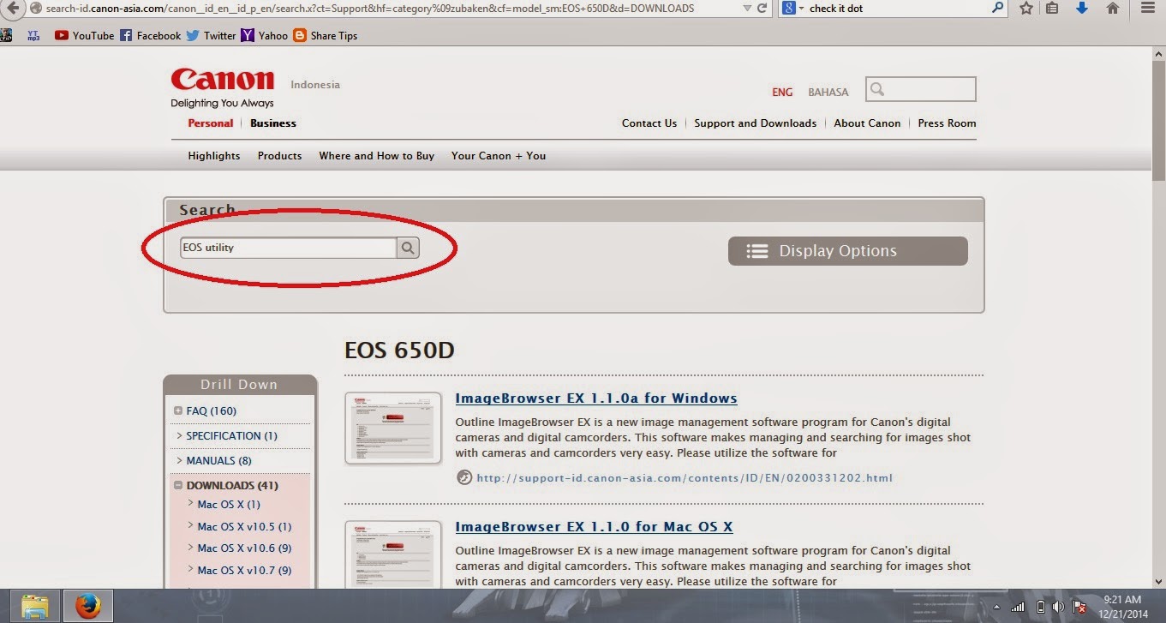This screenshot has height=623, width=1166.
Task: Open the support-id.canon-asia.com 0200331202 URL
Action: 685,478
